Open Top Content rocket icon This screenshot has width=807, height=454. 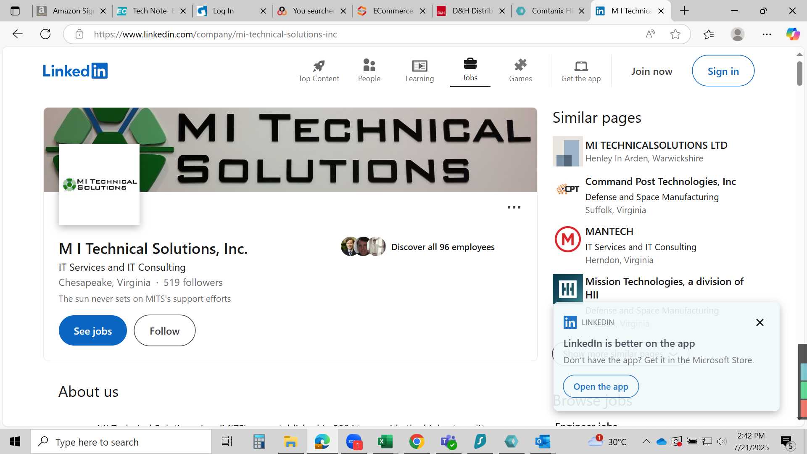[319, 71]
